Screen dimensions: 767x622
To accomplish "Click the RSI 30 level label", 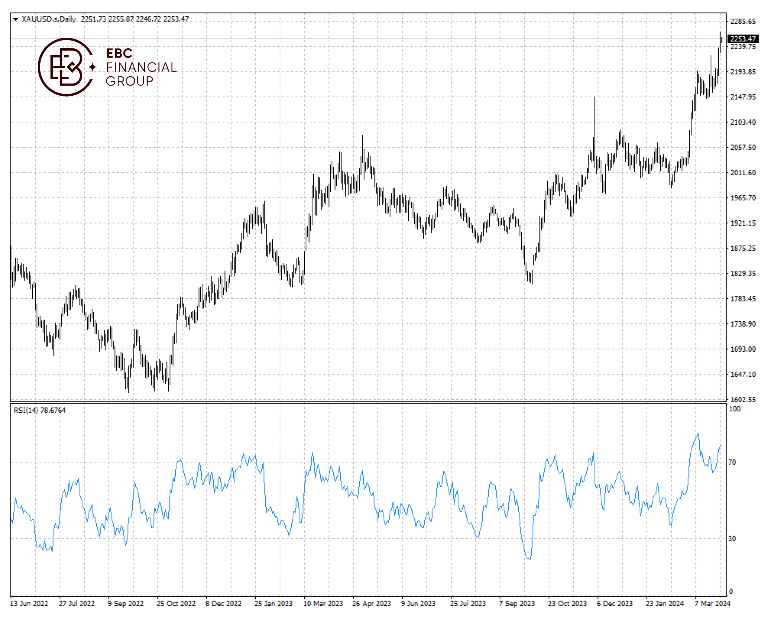I will [x=732, y=538].
